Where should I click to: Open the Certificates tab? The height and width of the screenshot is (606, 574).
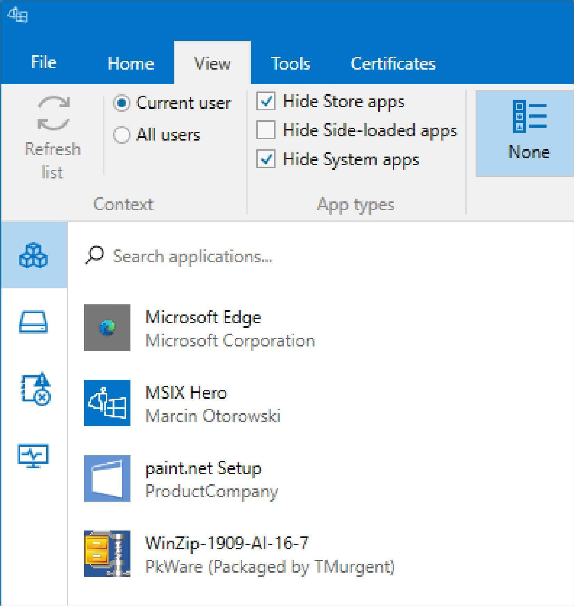coord(393,63)
